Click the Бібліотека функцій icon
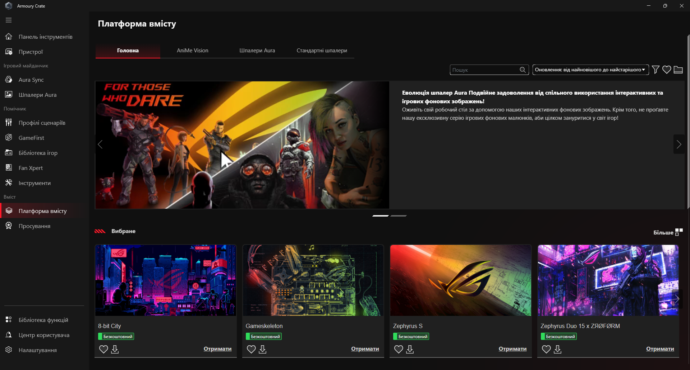This screenshot has width=690, height=370. coord(9,320)
